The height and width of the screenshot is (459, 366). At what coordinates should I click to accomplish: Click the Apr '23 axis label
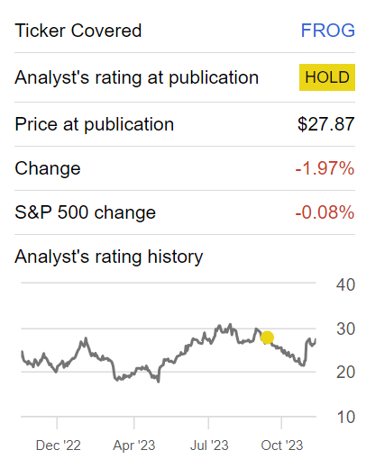134,445
